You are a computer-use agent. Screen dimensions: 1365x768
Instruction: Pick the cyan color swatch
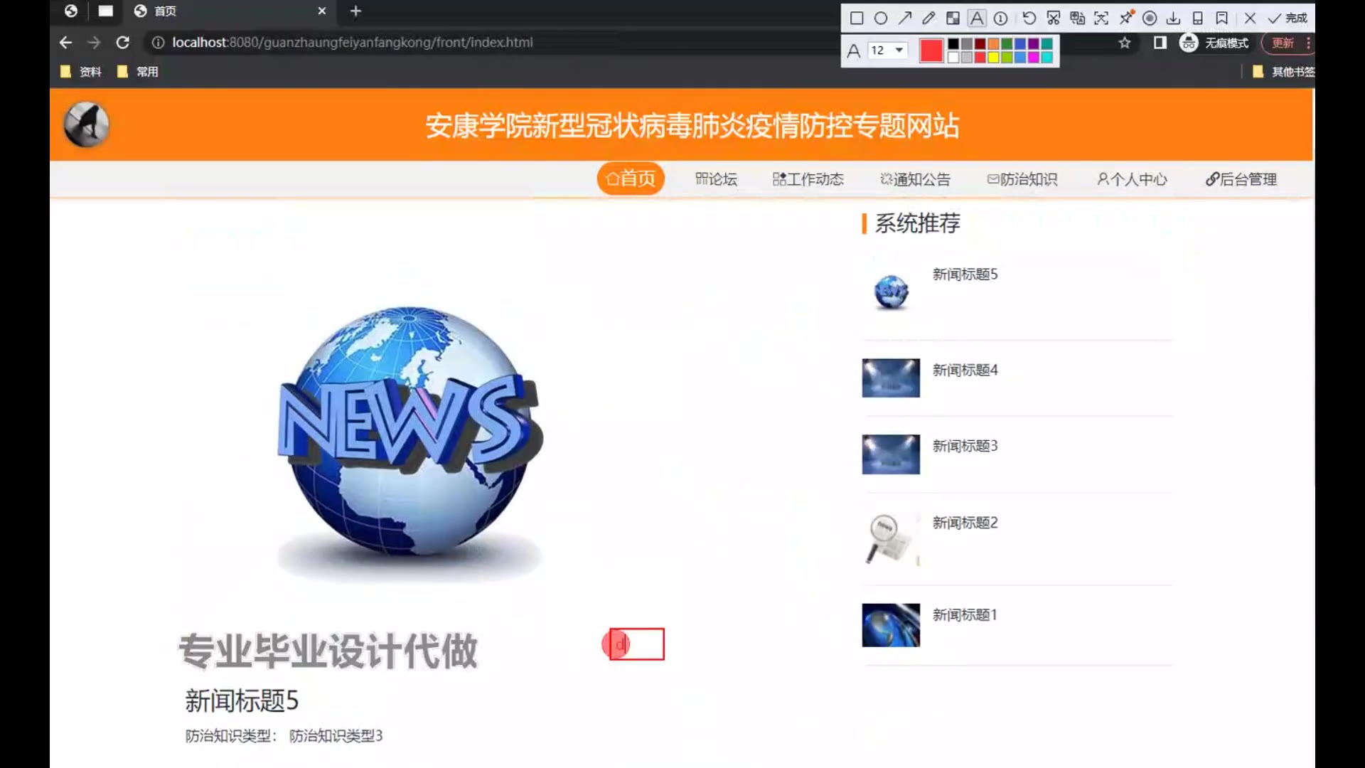[x=1047, y=58]
